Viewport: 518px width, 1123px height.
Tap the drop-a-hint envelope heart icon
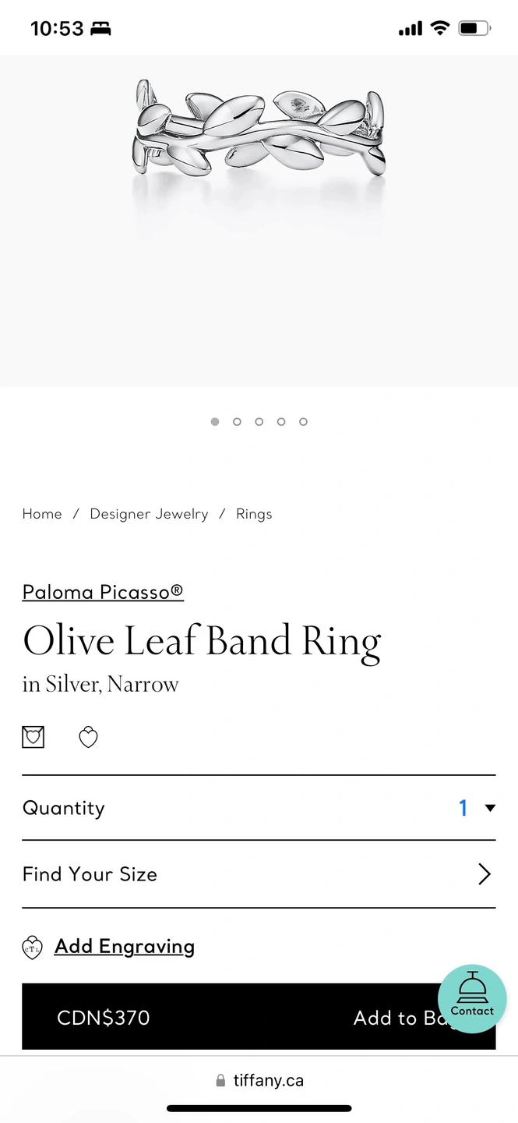(x=33, y=737)
